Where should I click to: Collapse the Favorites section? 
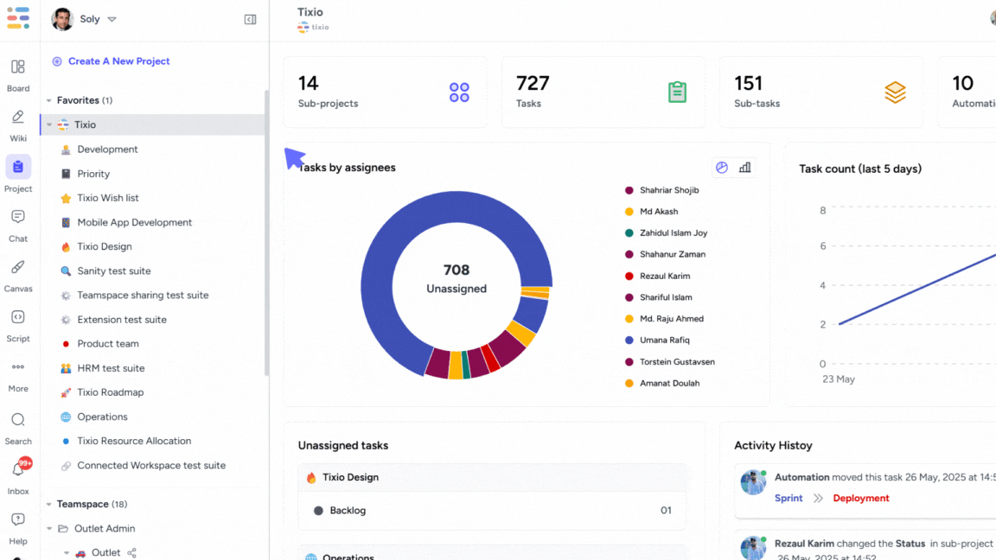(49, 100)
